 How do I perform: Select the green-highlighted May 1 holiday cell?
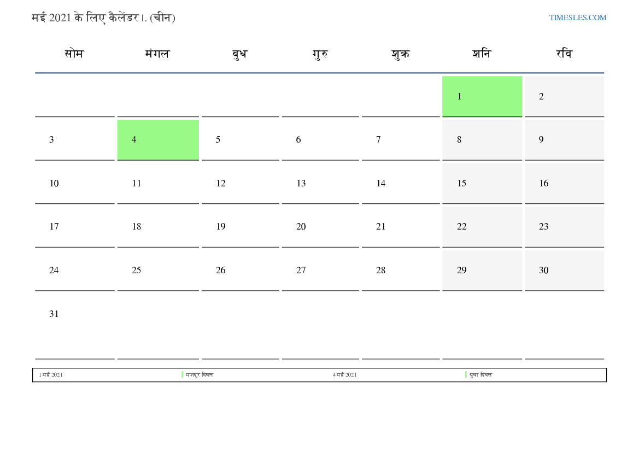click(x=482, y=96)
